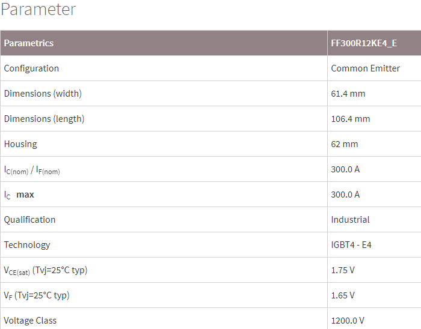Select the 300.0 A value for IC max

click(x=345, y=195)
